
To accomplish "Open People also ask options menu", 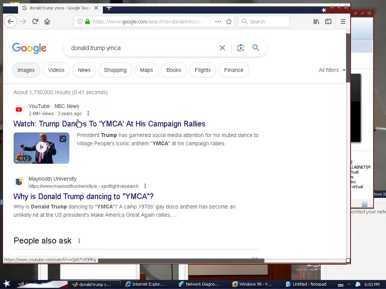I will [79, 241].
